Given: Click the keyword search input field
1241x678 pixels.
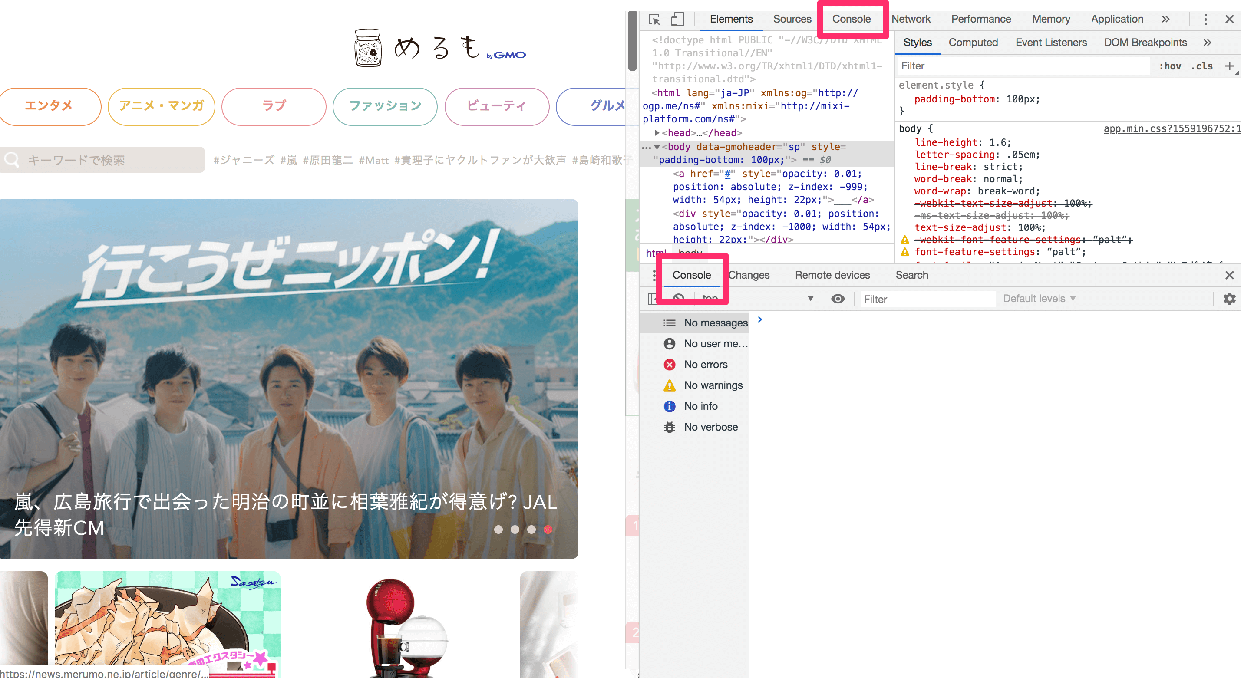Looking at the screenshot, I should click(x=96, y=159).
